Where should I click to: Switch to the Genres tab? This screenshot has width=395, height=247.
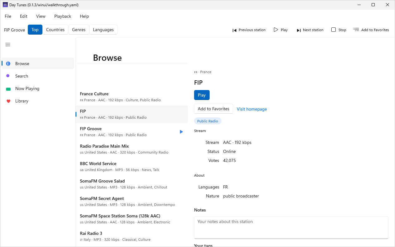[x=79, y=30]
